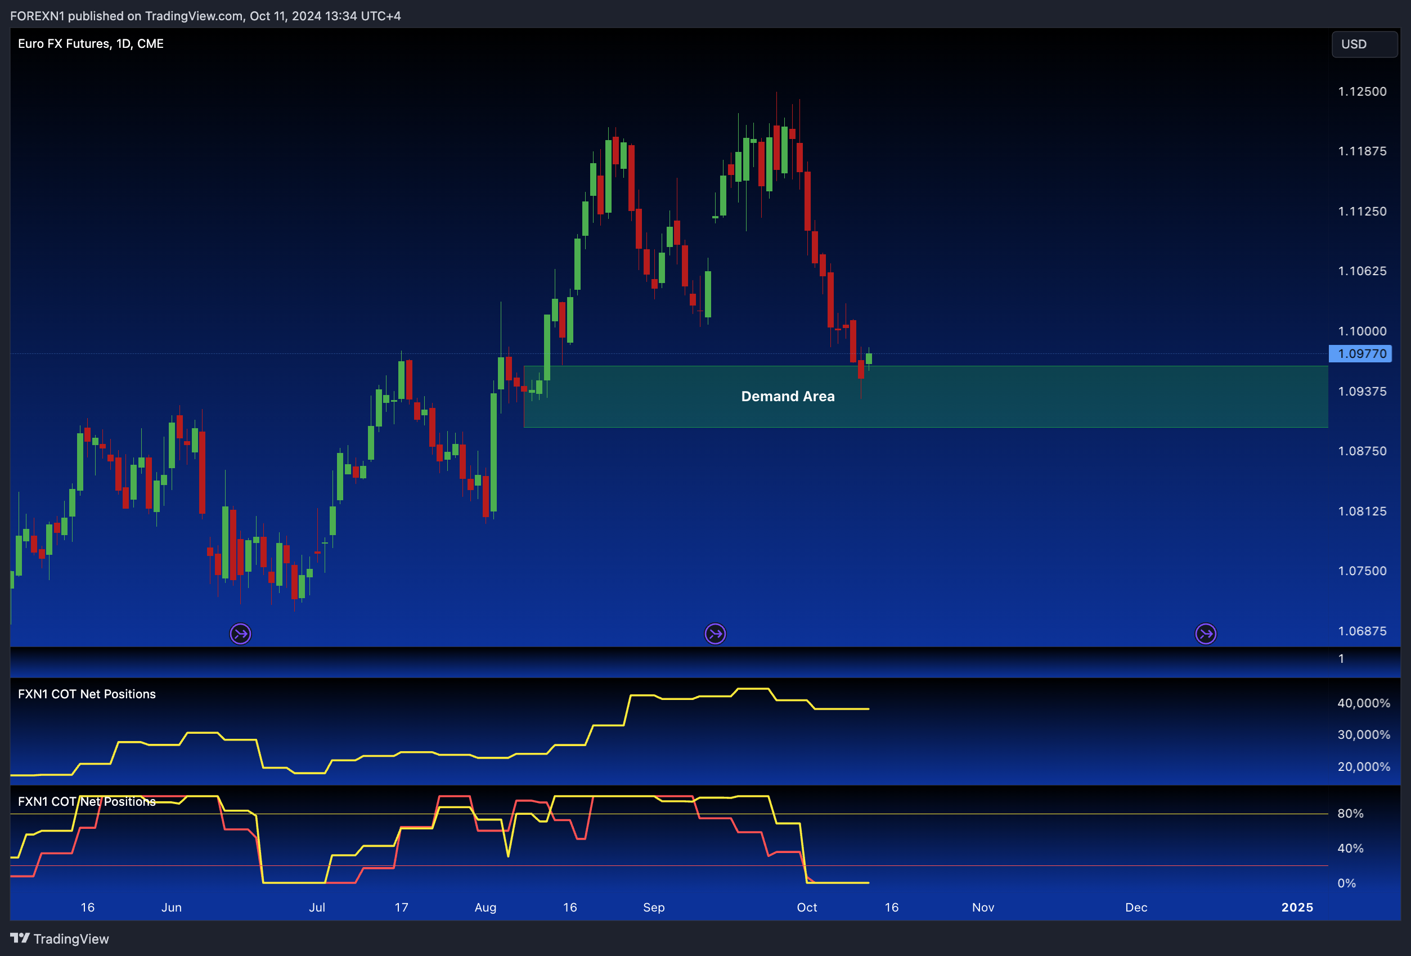1411x956 pixels.
Task: Click the upper FXN1 COT Net Positions legend
Action: coord(87,694)
